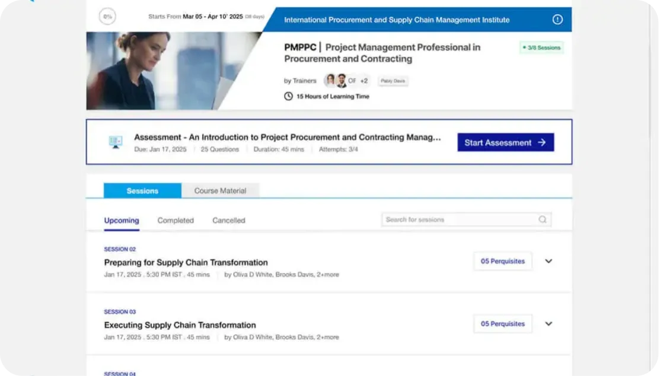Viewport: 660px width, 376px height.
Task: Open 05 Perquisites for Preparing for Supply Chain Transformation
Action: (502, 261)
